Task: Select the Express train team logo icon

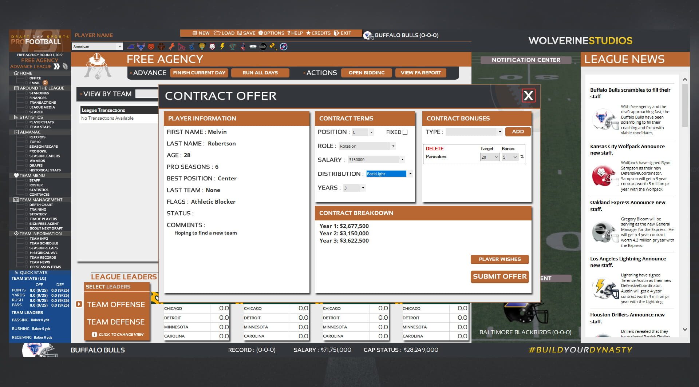Action: pyautogui.click(x=263, y=46)
